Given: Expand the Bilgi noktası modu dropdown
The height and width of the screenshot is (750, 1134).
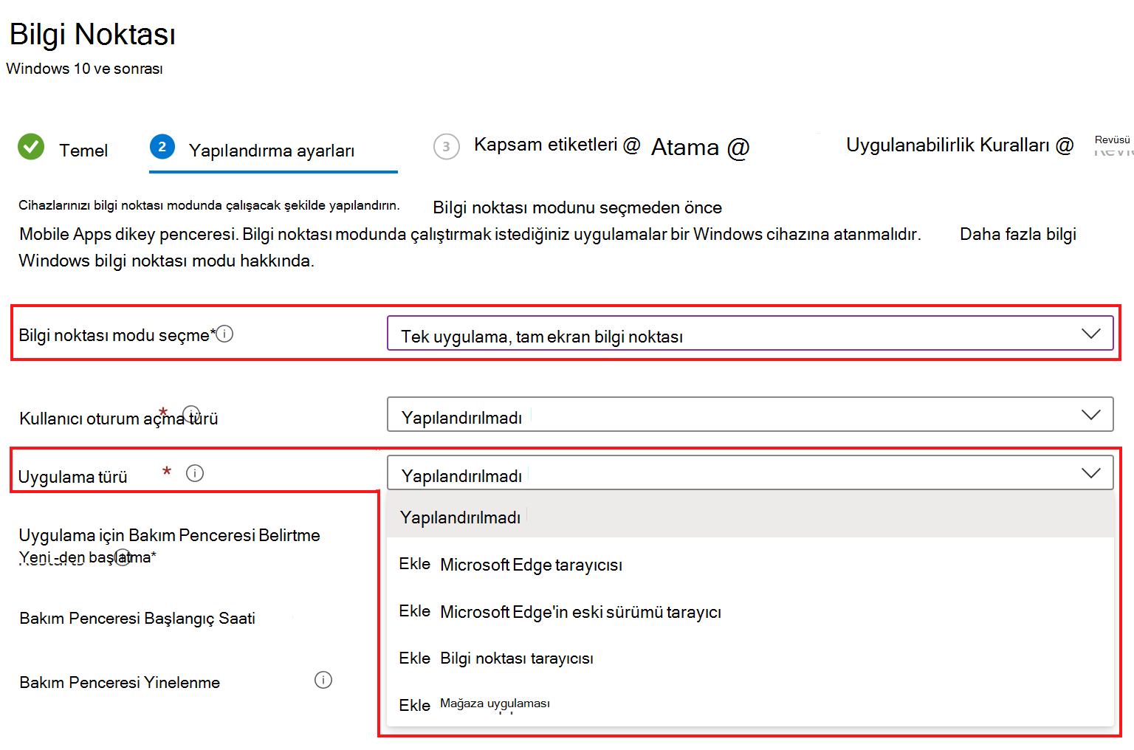Looking at the screenshot, I should click(x=750, y=334).
